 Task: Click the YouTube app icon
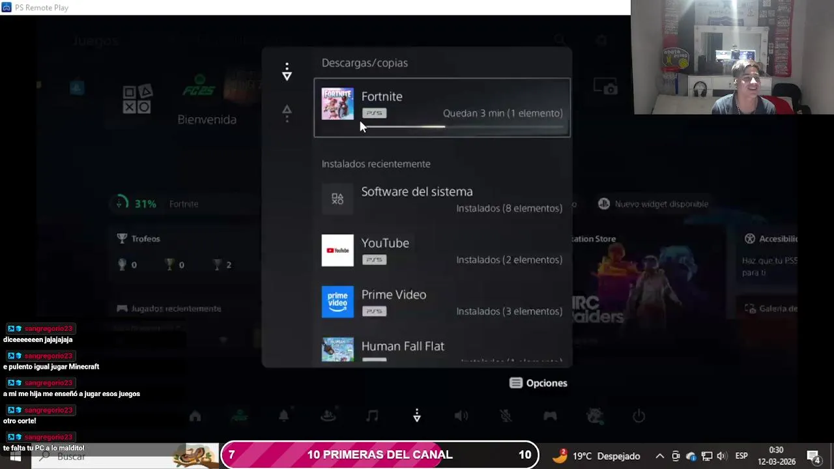[338, 250]
